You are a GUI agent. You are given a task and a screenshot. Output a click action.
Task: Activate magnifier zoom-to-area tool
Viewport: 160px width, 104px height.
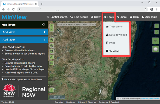[x=52, y=45]
